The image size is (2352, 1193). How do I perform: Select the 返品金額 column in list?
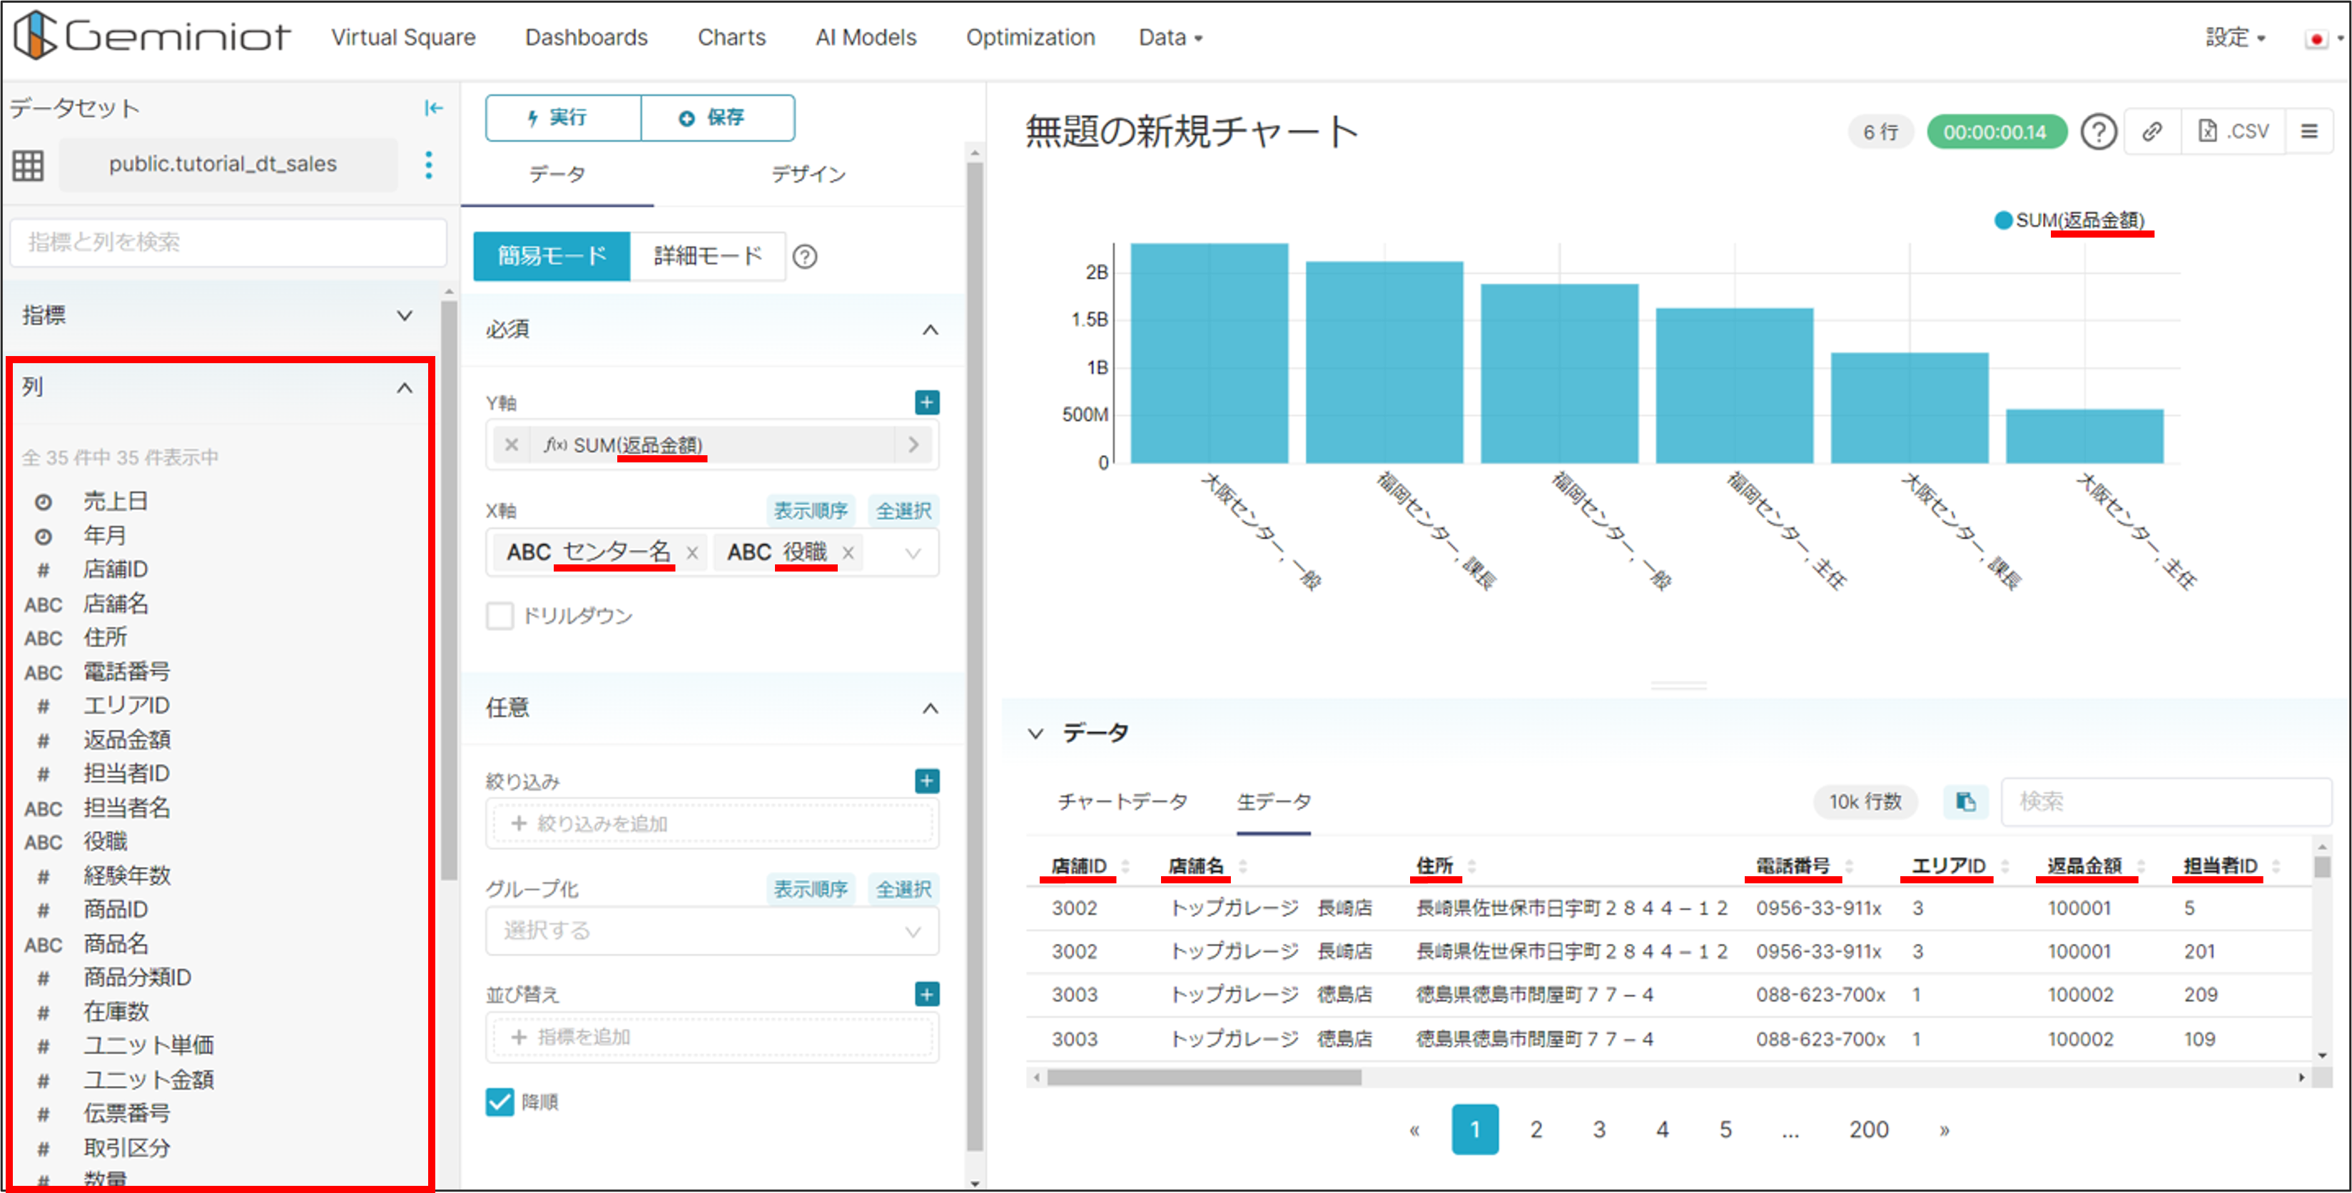coord(126,740)
